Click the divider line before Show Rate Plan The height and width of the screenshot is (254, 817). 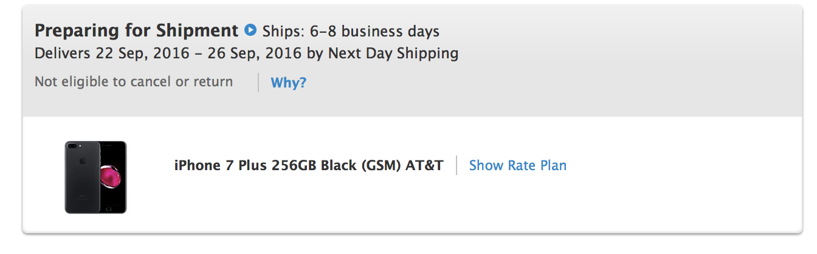click(x=457, y=165)
